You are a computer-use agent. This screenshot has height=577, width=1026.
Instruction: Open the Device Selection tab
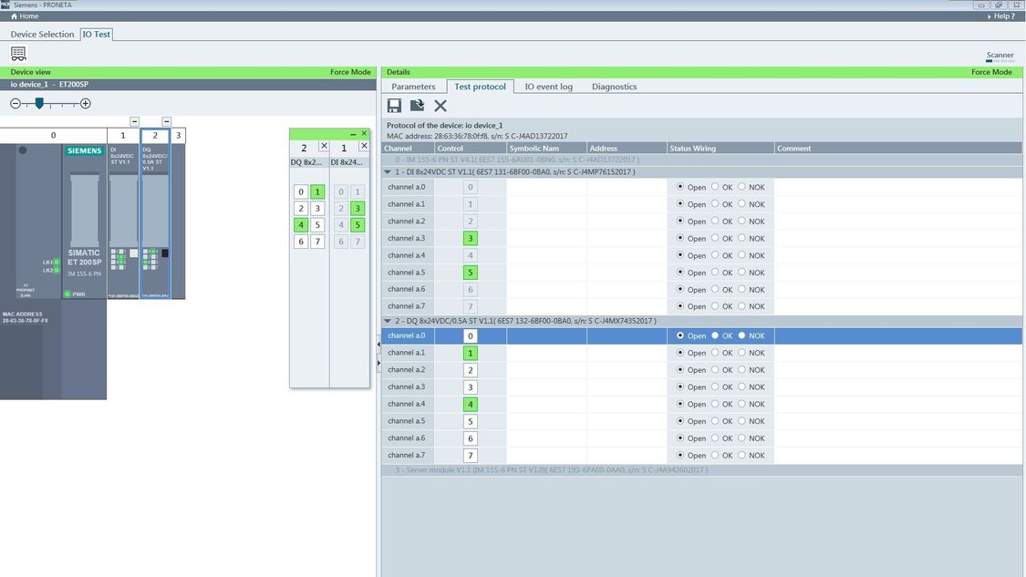click(42, 34)
